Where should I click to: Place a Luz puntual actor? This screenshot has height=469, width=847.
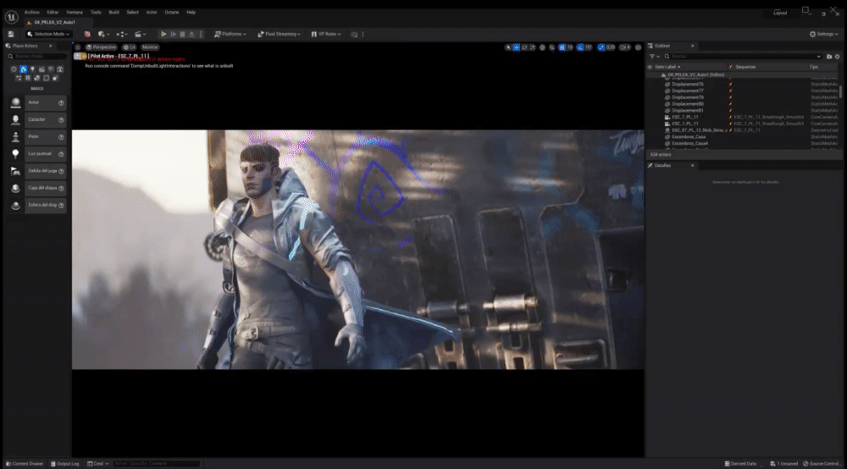point(36,154)
